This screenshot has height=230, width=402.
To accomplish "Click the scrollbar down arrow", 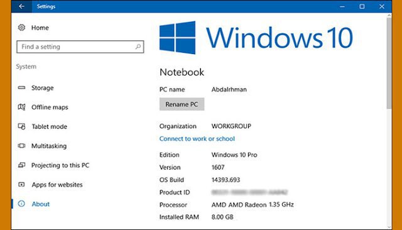I will coord(389,227).
